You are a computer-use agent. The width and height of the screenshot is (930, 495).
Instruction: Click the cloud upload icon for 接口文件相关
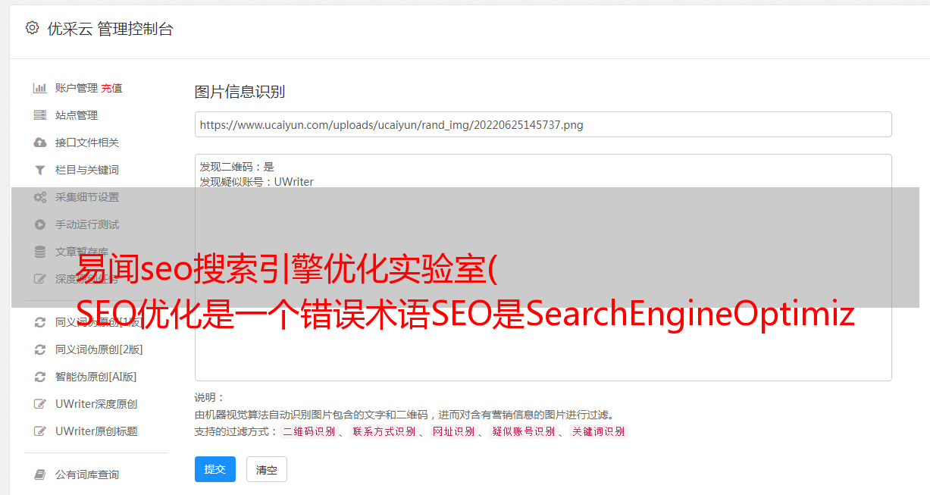coord(40,143)
